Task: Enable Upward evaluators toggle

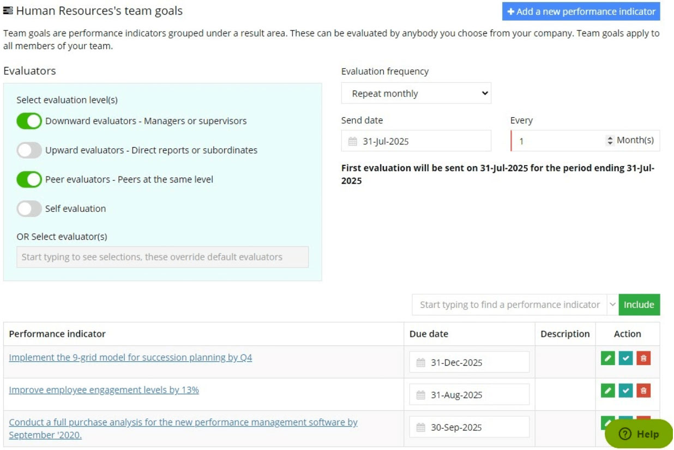Action: pyautogui.click(x=29, y=150)
